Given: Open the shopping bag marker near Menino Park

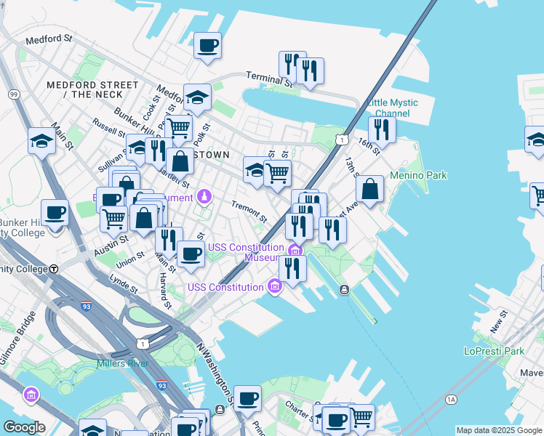Looking at the screenshot, I should click(370, 189).
